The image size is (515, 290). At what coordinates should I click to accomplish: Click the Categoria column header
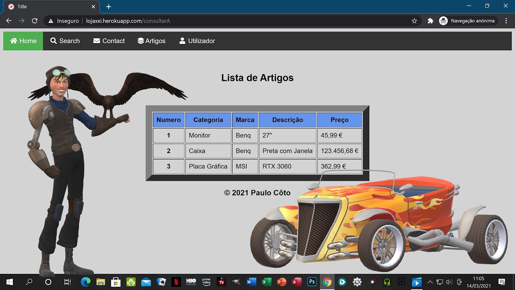click(208, 120)
